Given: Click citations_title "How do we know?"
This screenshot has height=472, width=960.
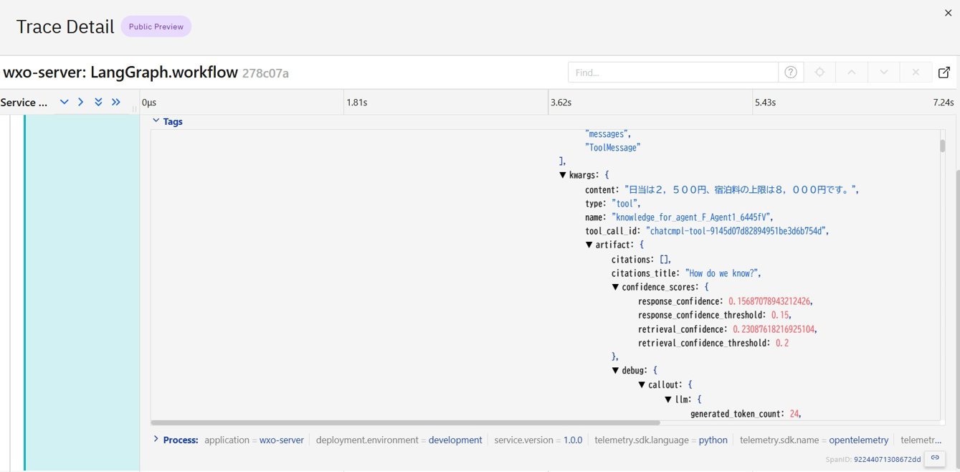Looking at the screenshot, I should pyautogui.click(x=722, y=273).
